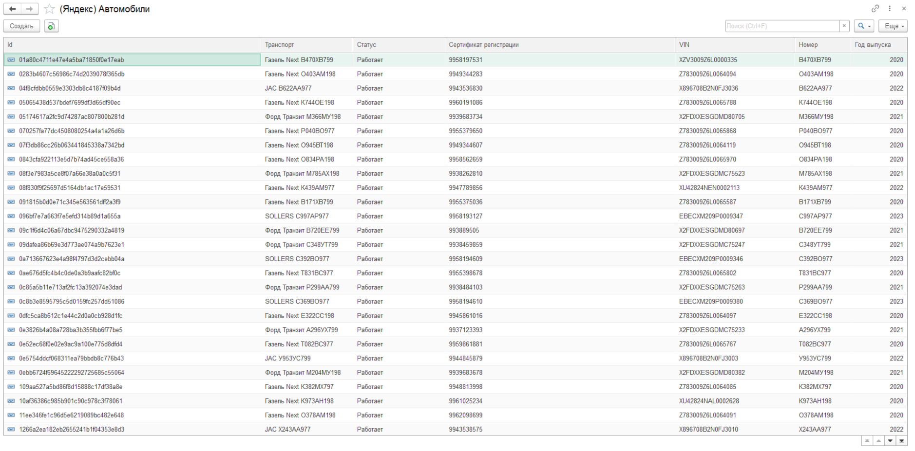This screenshot has height=451, width=915.
Task: Go forward with the right arrow button
Action: click(30, 9)
